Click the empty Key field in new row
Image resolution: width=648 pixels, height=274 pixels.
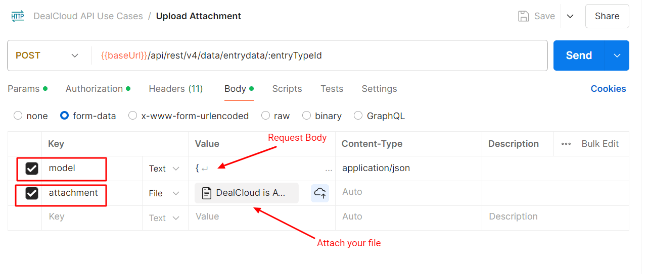pyautogui.click(x=92, y=218)
